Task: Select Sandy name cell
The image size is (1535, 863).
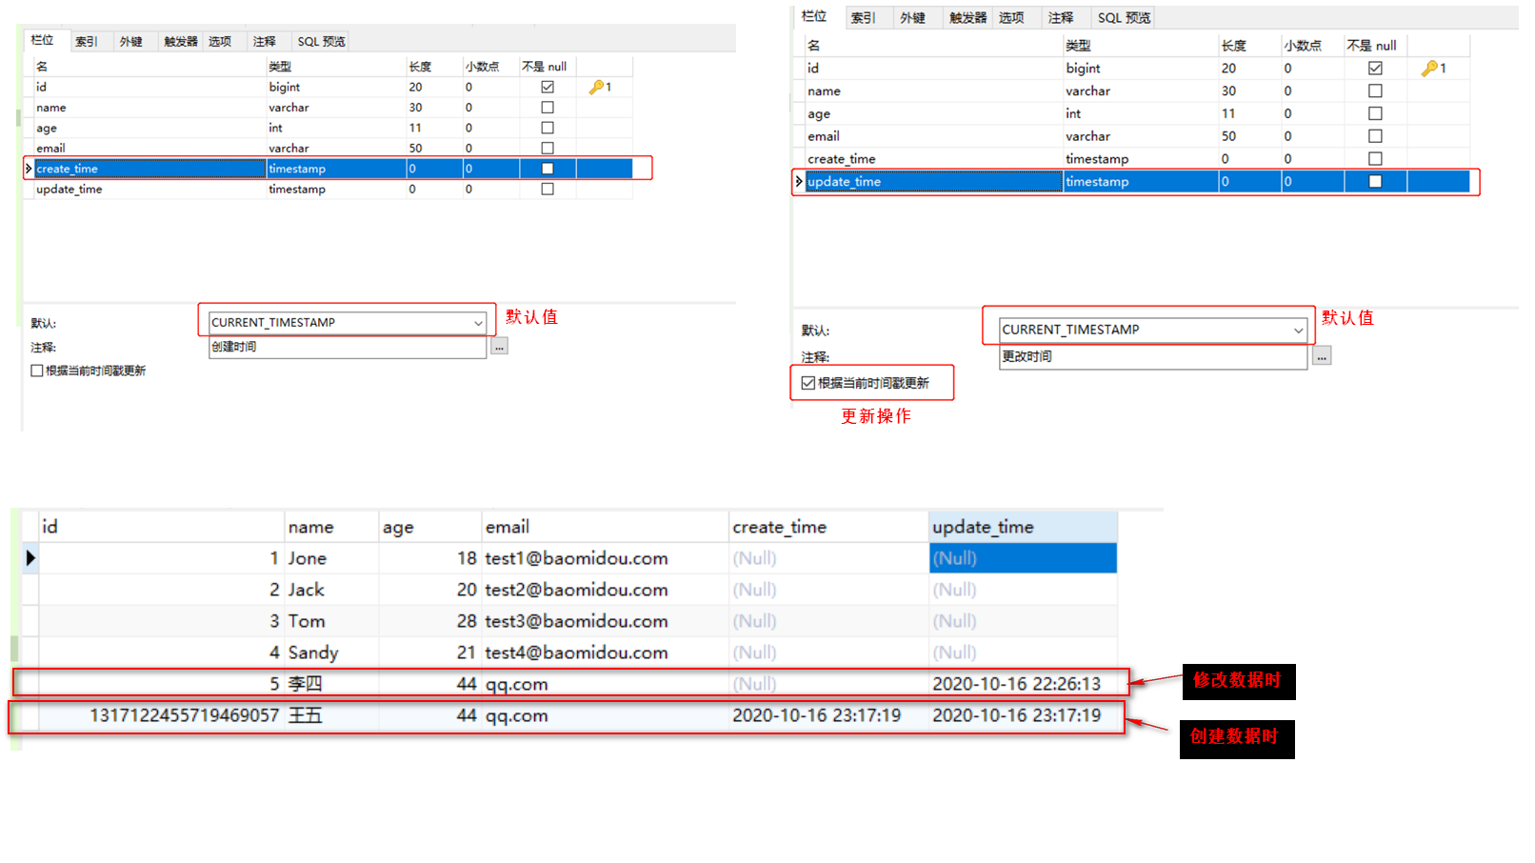Action: (331, 652)
